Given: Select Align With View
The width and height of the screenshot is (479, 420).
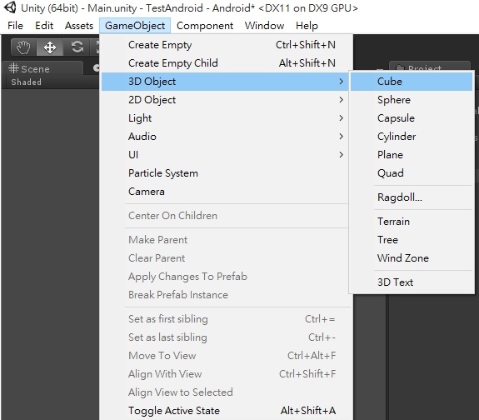Looking at the screenshot, I should pos(226,374).
